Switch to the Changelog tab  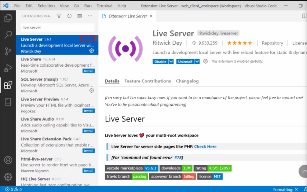[187, 81]
